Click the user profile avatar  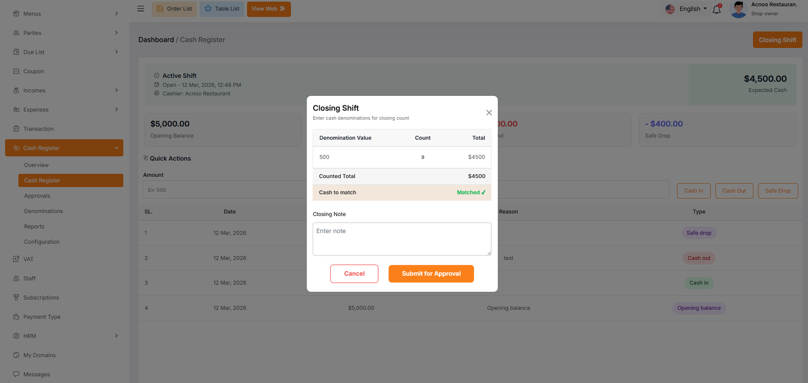[738, 9]
